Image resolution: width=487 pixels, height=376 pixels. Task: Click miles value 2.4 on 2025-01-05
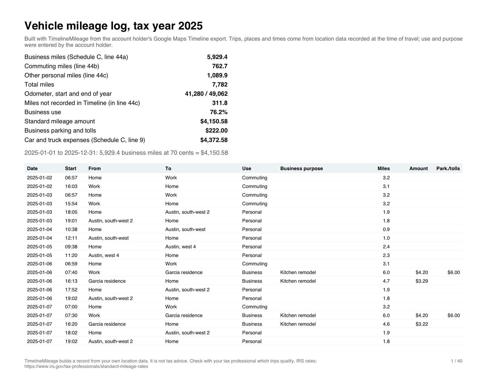(386, 247)
